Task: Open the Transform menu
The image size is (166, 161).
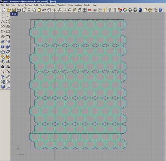Action: tap(62, 5)
